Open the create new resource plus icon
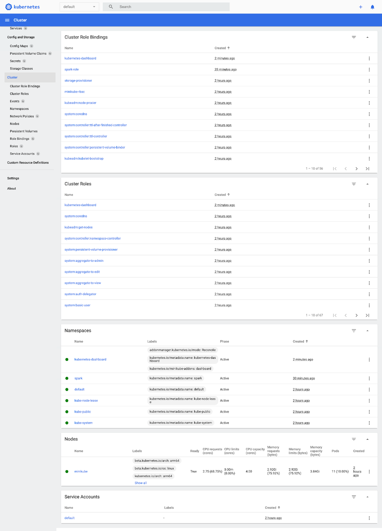 pyautogui.click(x=361, y=7)
